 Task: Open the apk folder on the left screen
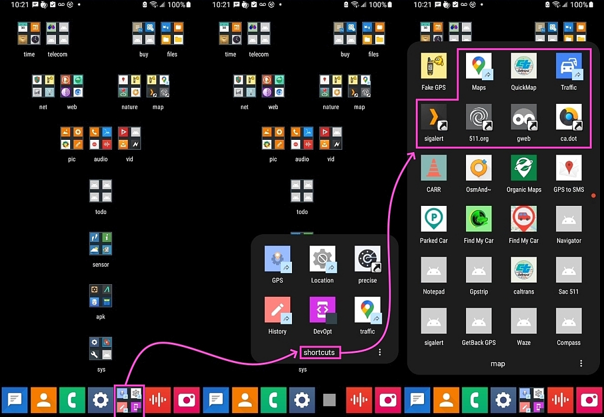pos(100,296)
